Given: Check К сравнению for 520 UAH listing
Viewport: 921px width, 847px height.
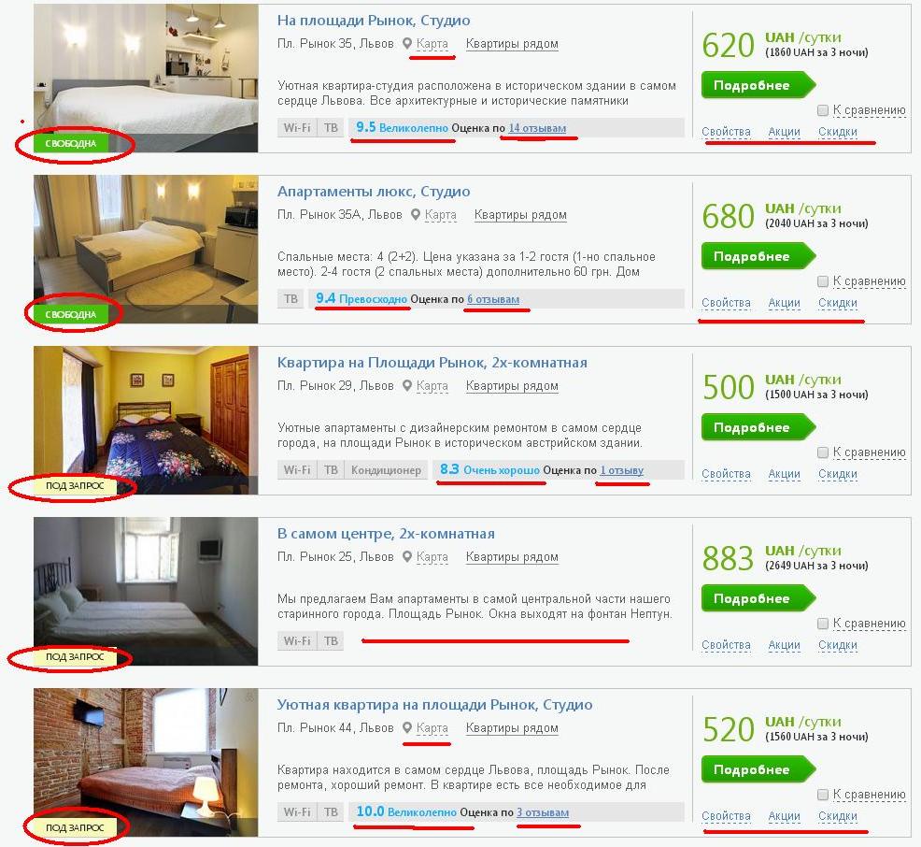Looking at the screenshot, I should [823, 794].
